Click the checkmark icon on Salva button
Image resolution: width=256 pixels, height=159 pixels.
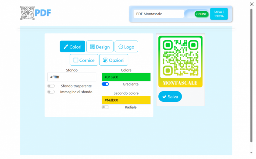coord(164,97)
